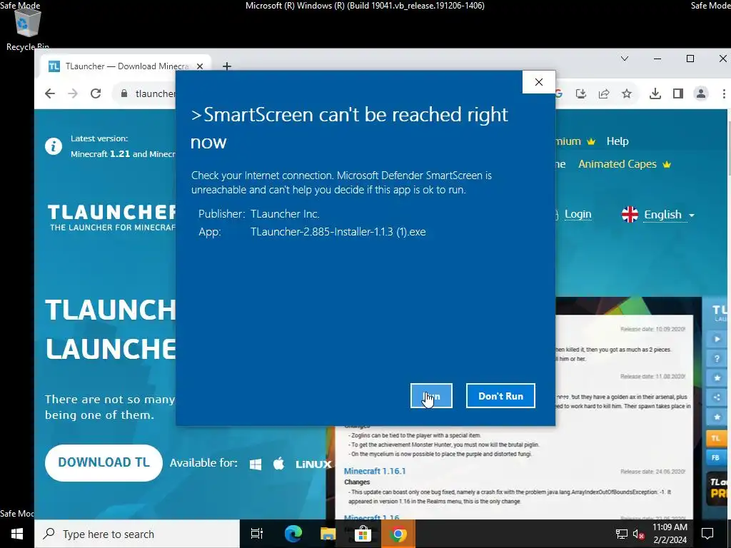Click the orange TL button in launcher sidebar
Image resolution: width=731 pixels, height=548 pixels.
coord(717,439)
